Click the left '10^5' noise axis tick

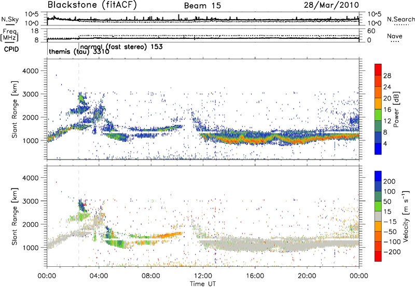32,14
